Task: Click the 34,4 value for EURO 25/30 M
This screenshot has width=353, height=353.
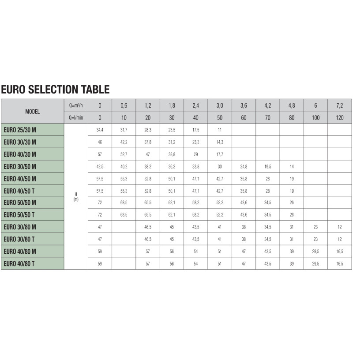Action: tap(100, 130)
